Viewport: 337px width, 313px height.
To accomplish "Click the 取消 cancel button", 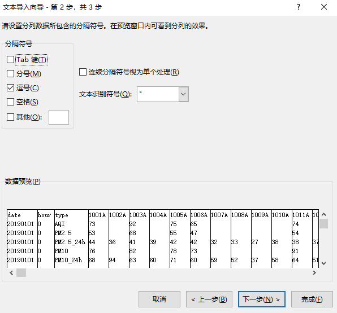I will (159, 299).
